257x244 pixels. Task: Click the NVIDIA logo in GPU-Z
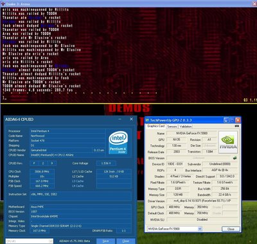point(228,142)
